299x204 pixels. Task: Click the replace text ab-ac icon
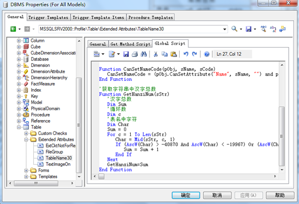(x=273, y=29)
